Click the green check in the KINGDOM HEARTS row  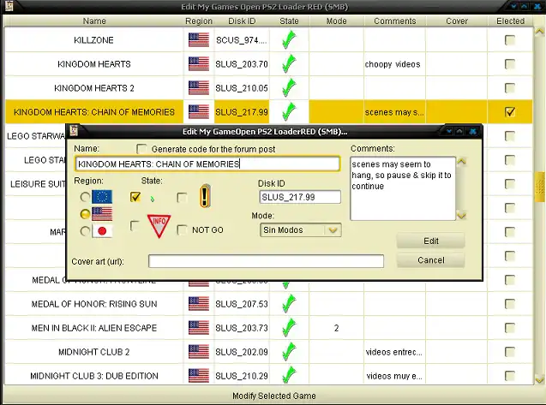[289, 63]
